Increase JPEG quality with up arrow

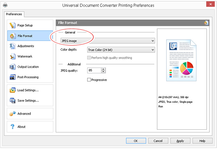pyautogui.click(x=103, y=69)
